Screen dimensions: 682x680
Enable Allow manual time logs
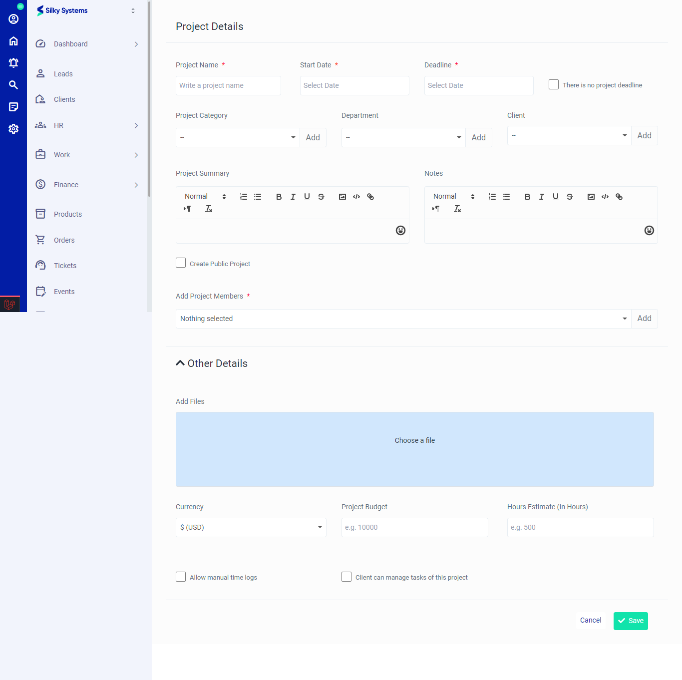click(180, 577)
